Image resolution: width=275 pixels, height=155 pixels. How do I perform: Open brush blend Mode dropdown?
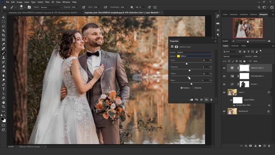[x=51, y=7]
